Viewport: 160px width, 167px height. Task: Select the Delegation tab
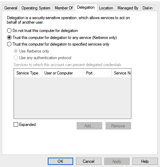(x=86, y=7)
